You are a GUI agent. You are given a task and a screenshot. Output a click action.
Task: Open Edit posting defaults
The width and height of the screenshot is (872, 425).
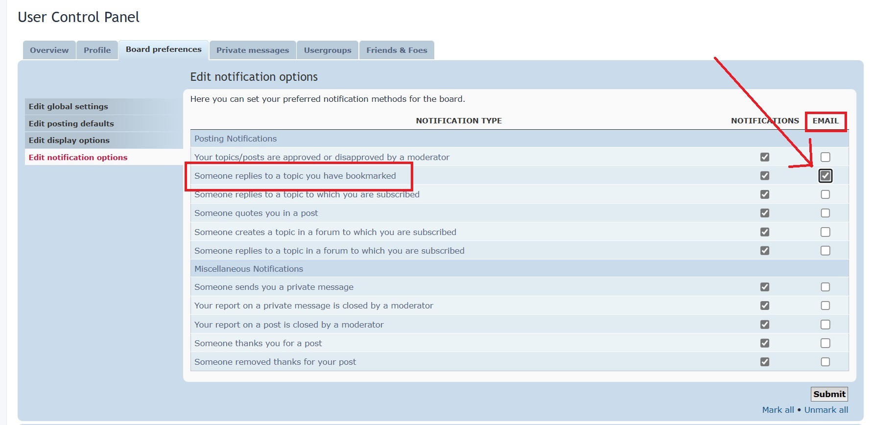(71, 123)
